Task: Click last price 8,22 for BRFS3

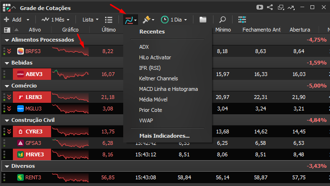Action: (108, 51)
